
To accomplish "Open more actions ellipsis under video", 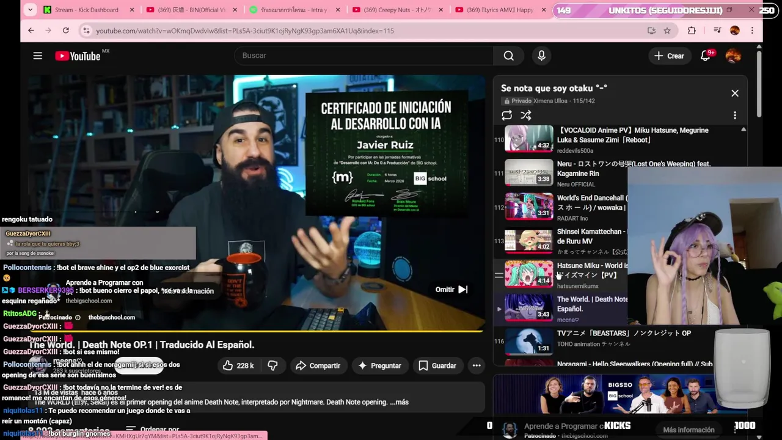I will tap(477, 365).
